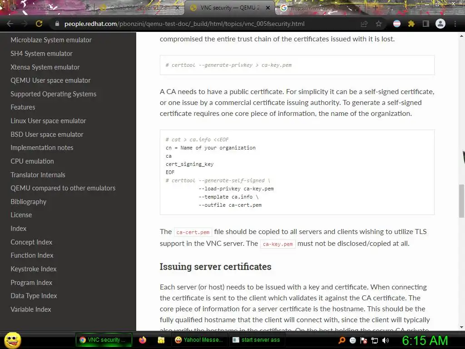The height and width of the screenshot is (349, 465).
Task: Open the Chrome three-dot menu
Action: coord(455,24)
